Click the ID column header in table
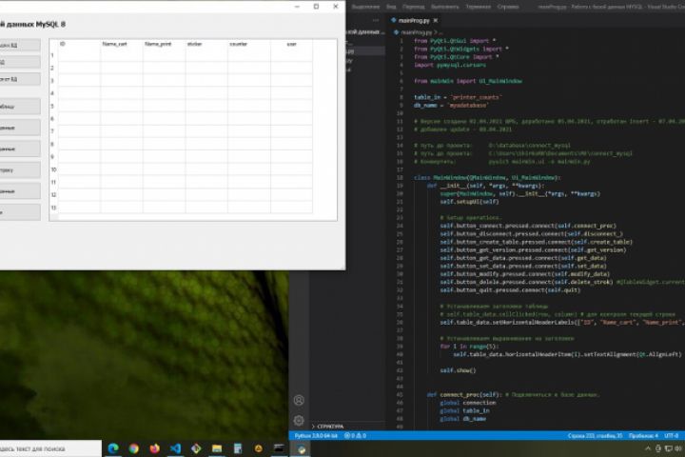685x457 pixels. point(80,44)
